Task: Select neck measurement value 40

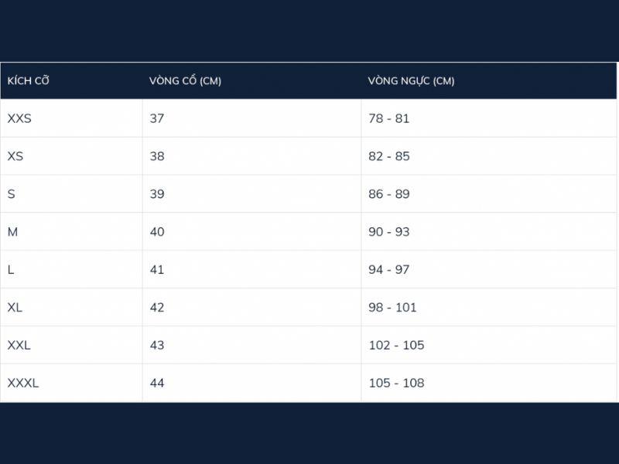Action: click(157, 232)
